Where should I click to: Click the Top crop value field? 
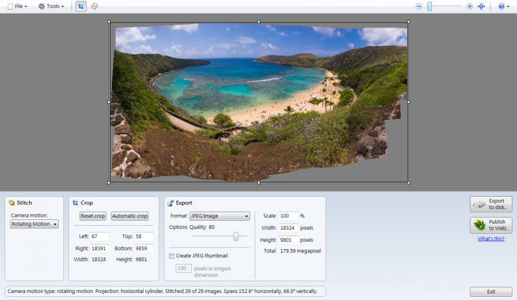[x=143, y=236]
